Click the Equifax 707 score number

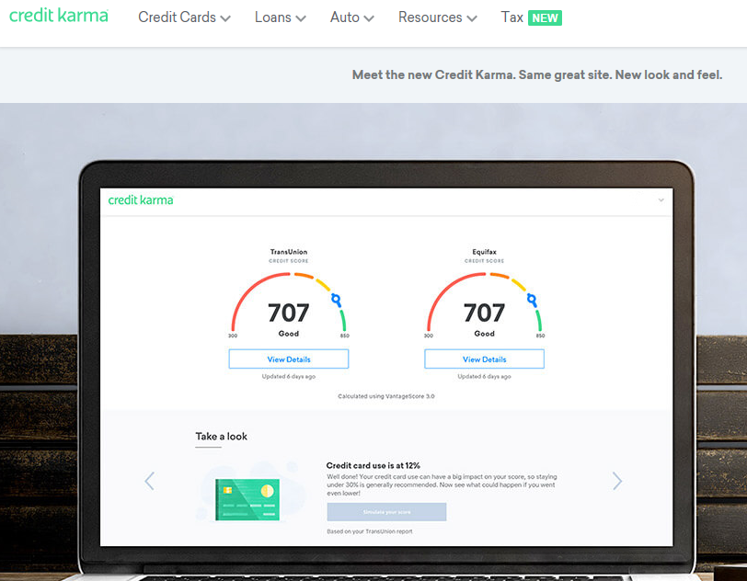pos(484,313)
